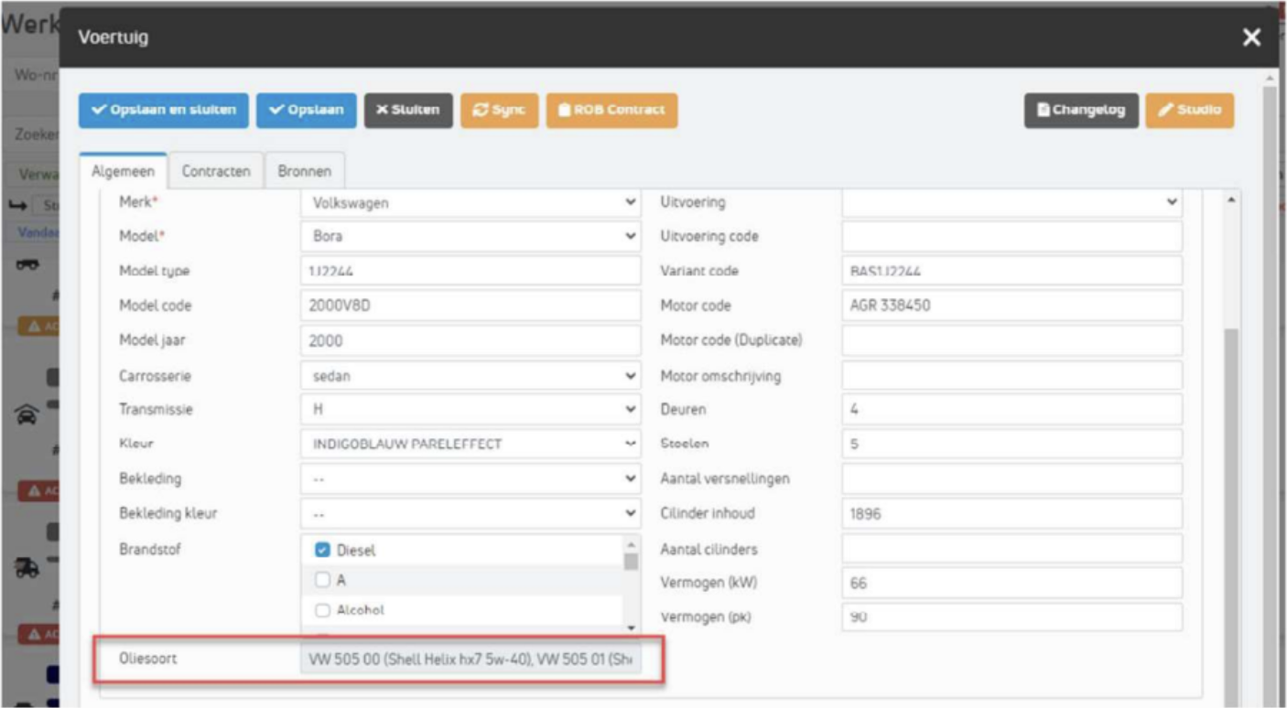Click Opslaan en sluiten button
This screenshot has height=708, width=1287.
click(164, 111)
